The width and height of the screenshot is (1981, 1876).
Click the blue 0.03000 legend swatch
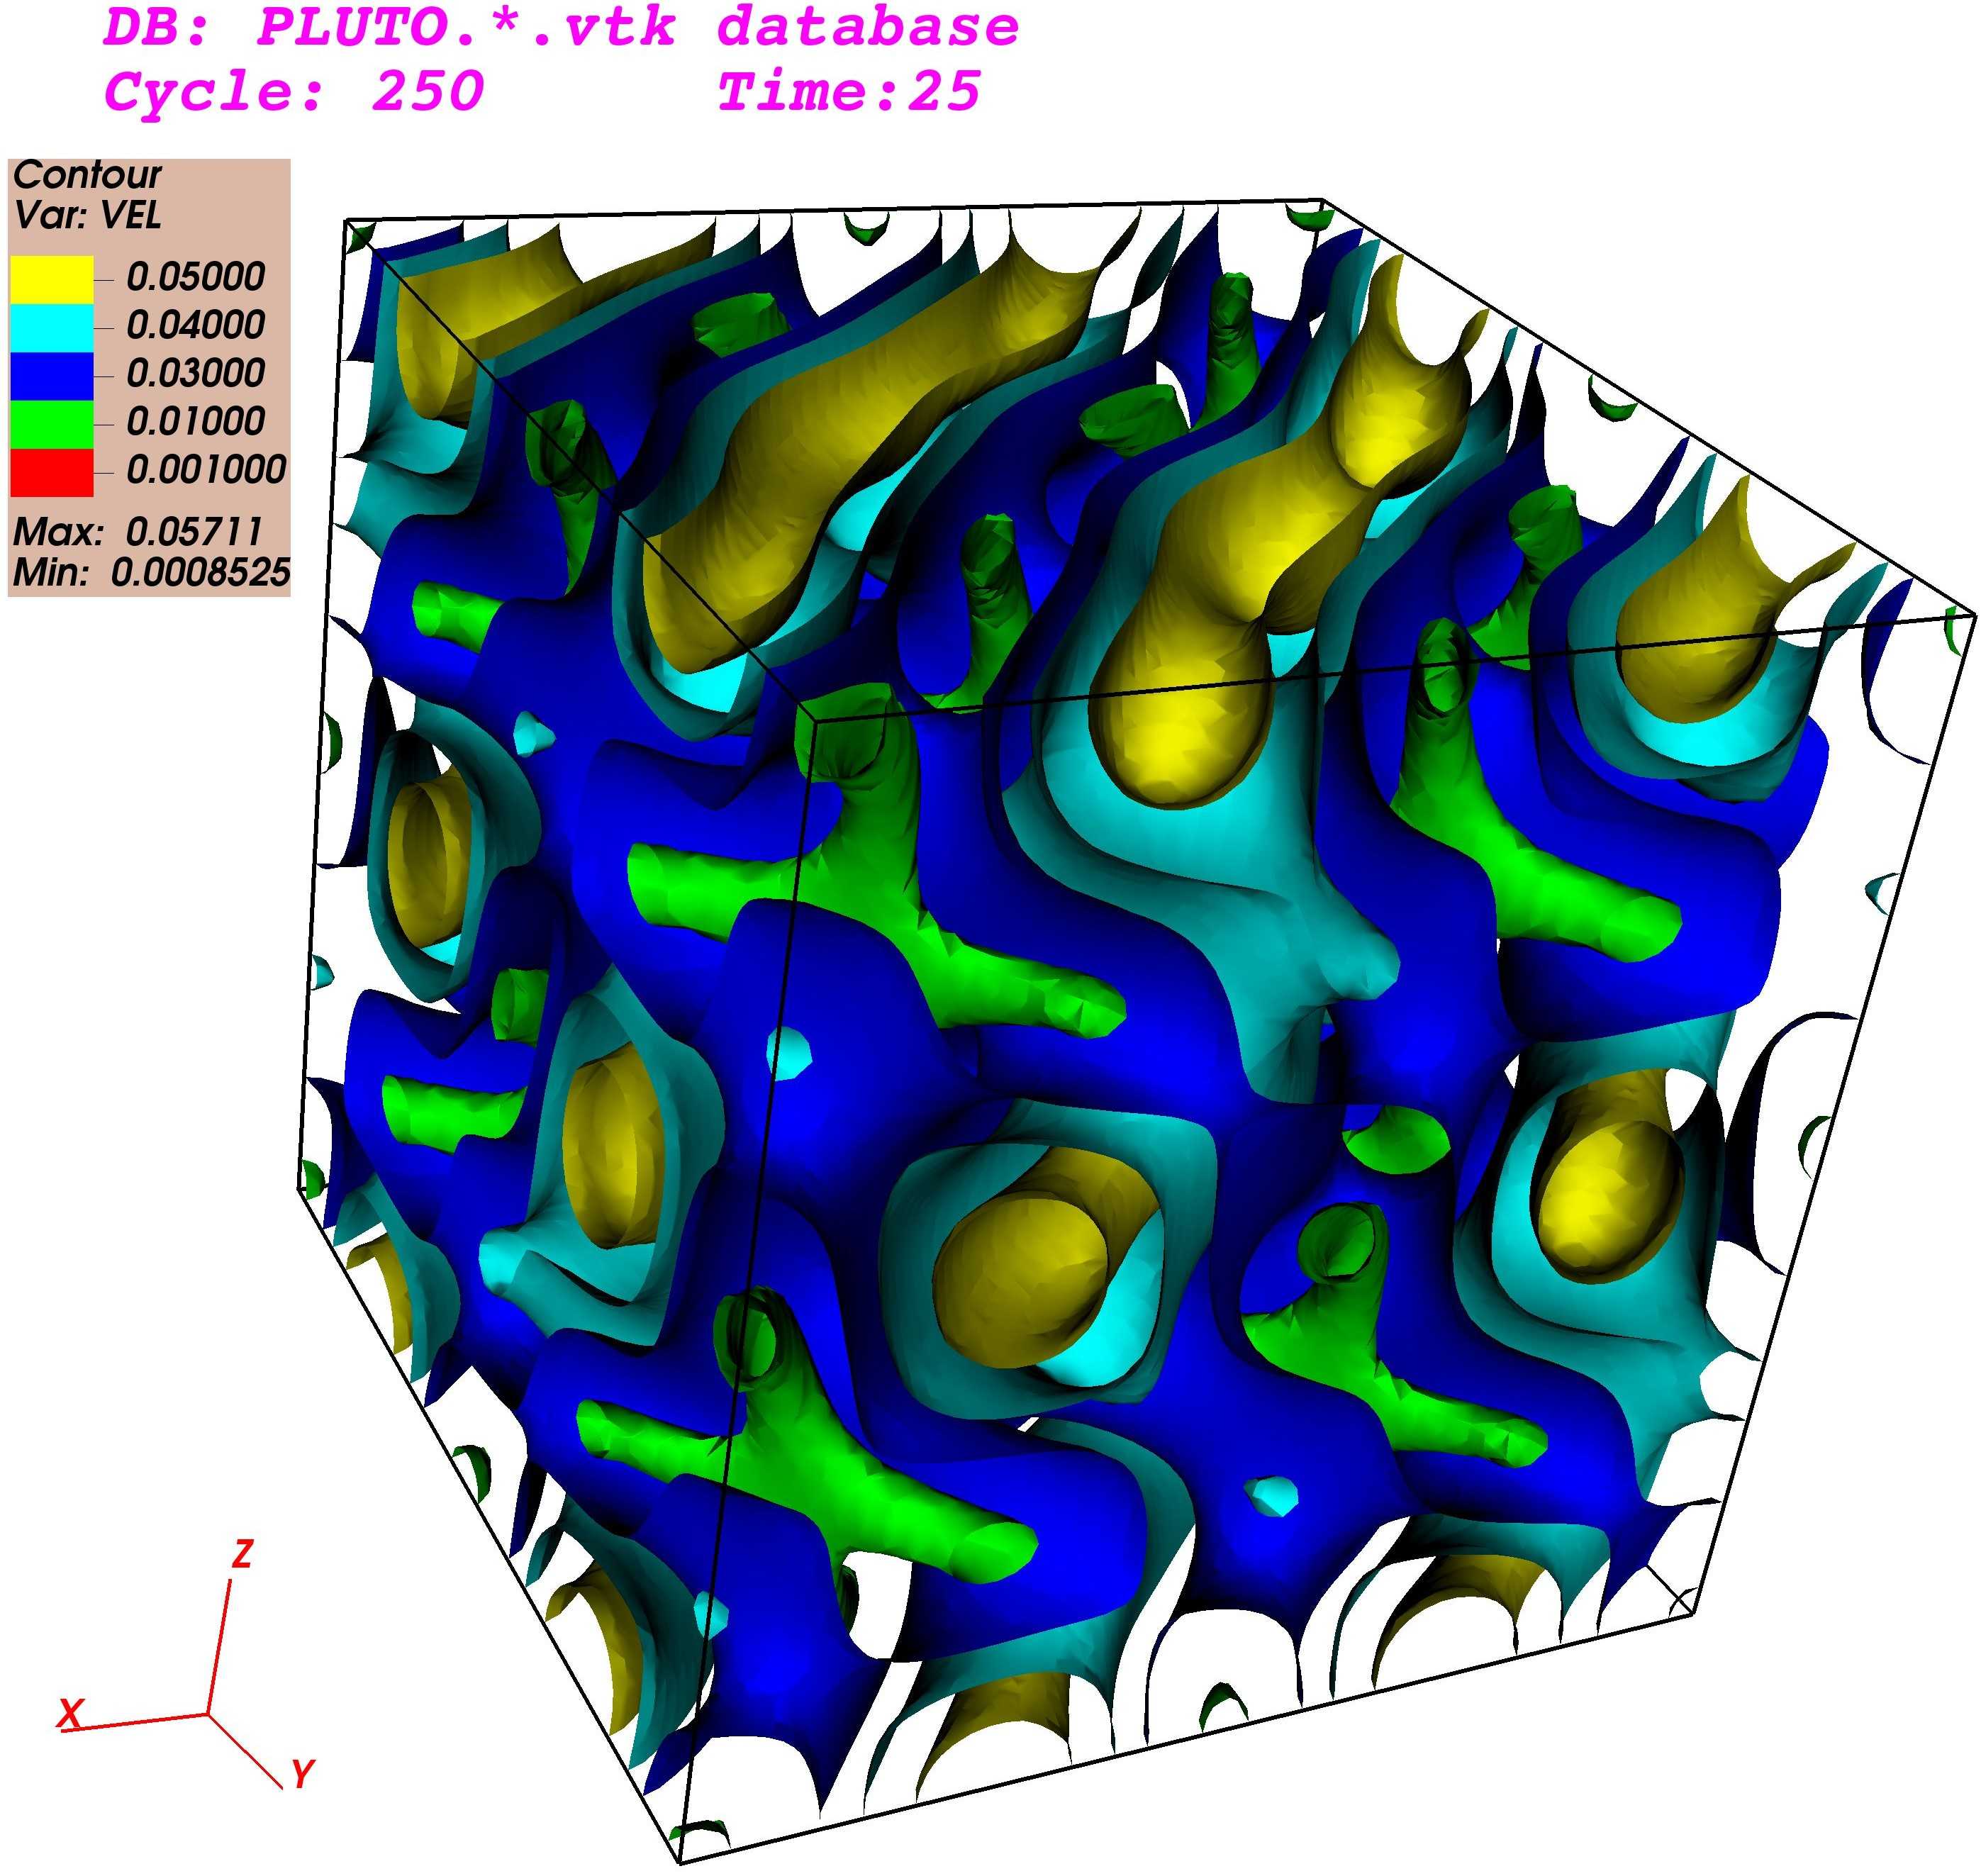52,377
